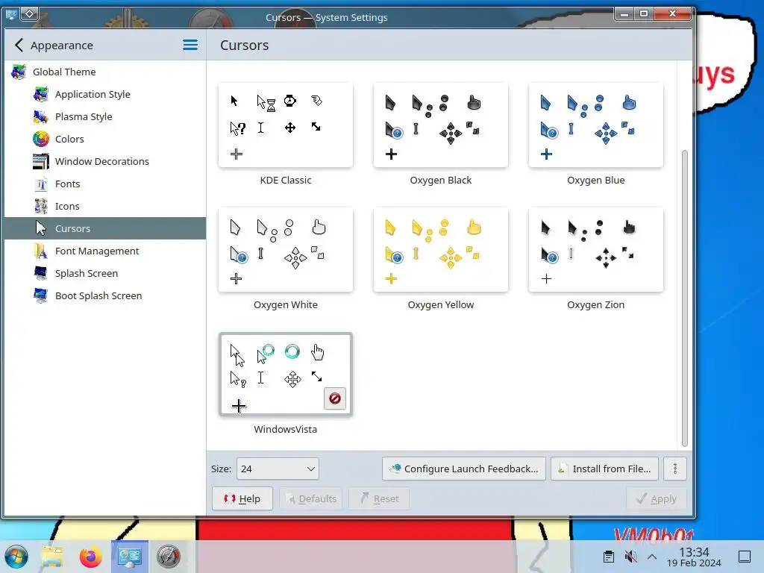The image size is (764, 573).
Task: Click the Font Management icon
Action: [x=41, y=251]
